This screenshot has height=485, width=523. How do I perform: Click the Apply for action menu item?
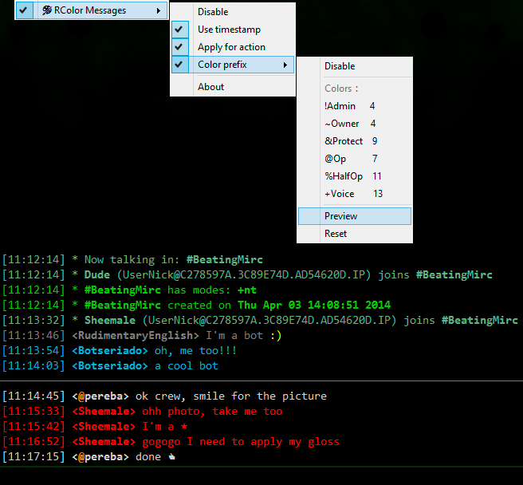tap(233, 47)
